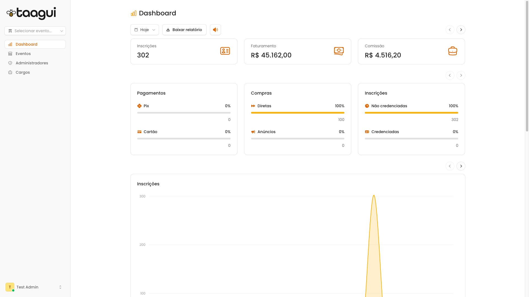
Task: Click the calendar icon in Hoje selector
Action: (136, 30)
